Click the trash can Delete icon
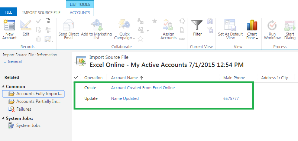The height and width of the screenshot is (141, 298). 38,39
